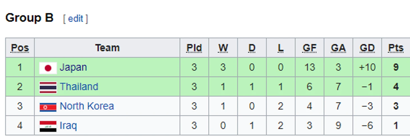The image size is (410, 136).
Task: Click the D column header
Action: pyautogui.click(x=252, y=48)
